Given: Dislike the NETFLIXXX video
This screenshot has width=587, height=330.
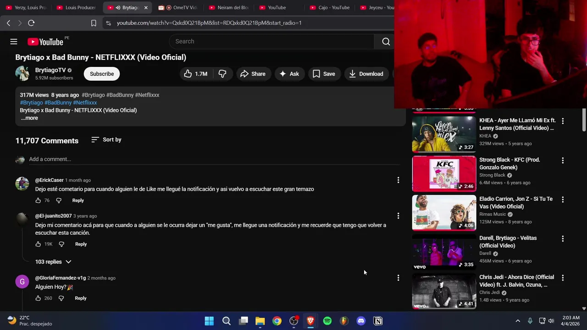Looking at the screenshot, I should click(x=222, y=74).
